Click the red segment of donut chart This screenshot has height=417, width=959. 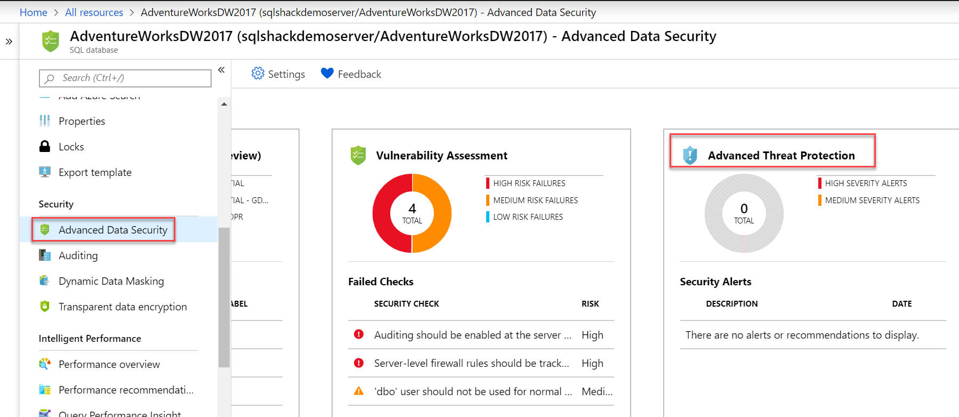382,213
